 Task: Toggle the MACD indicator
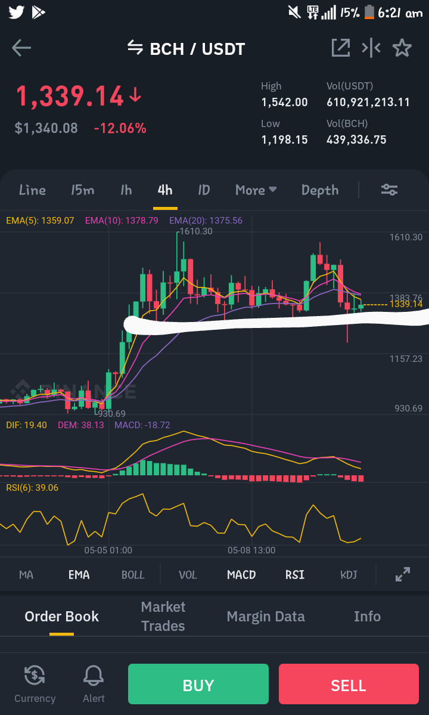click(x=241, y=574)
